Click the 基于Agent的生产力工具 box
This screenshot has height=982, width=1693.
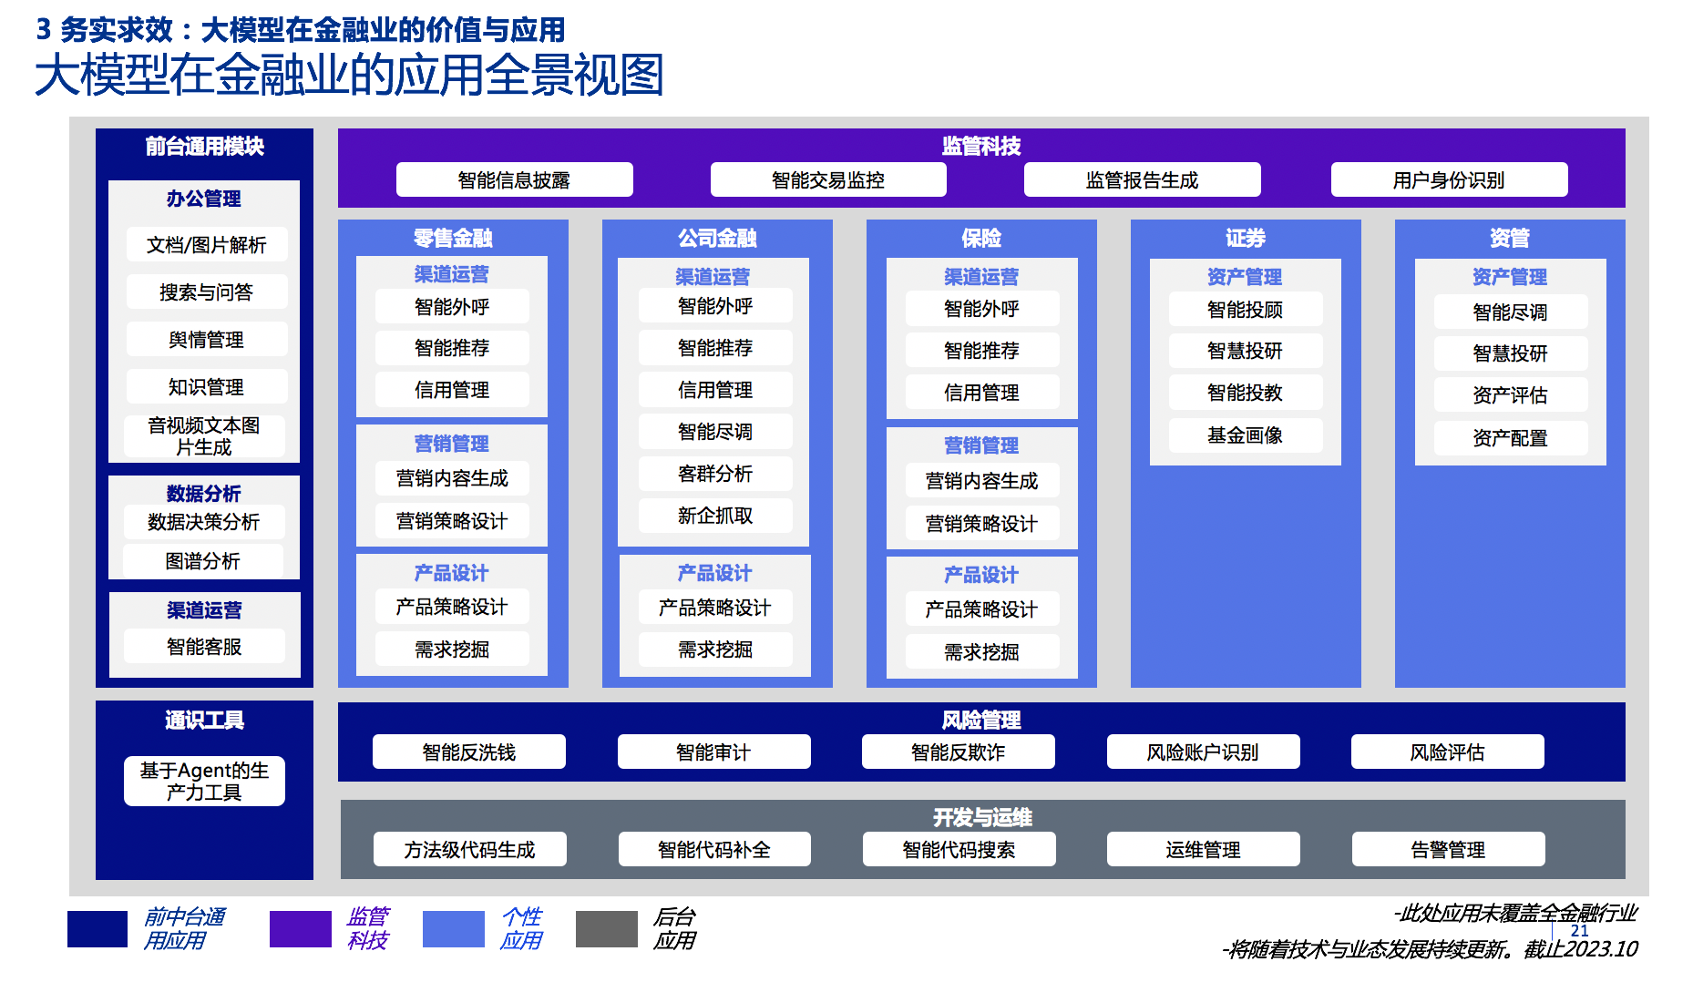[x=204, y=781]
